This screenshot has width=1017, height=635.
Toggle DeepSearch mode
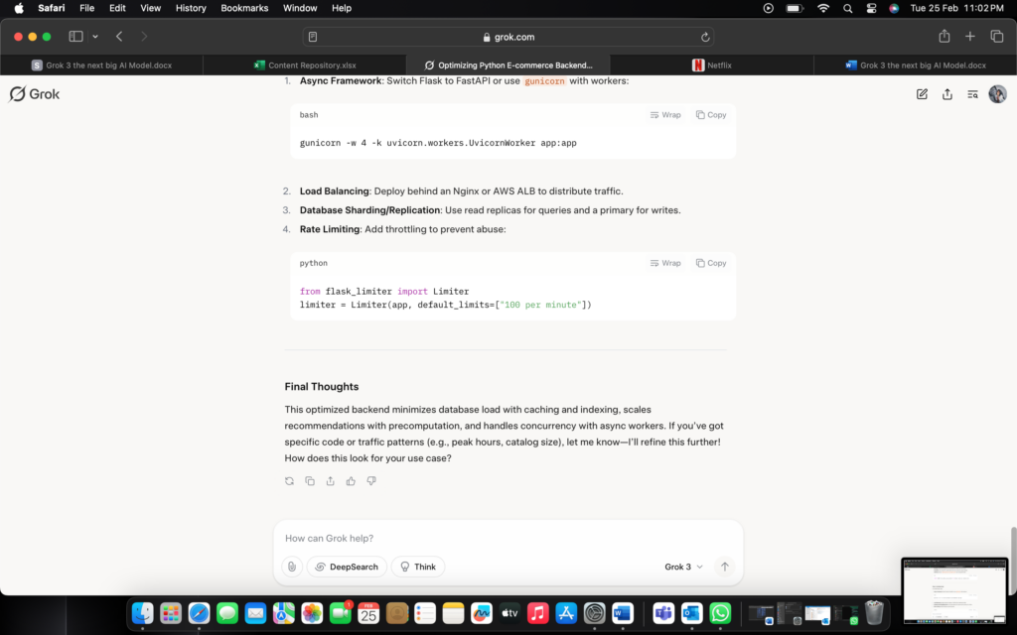347,567
